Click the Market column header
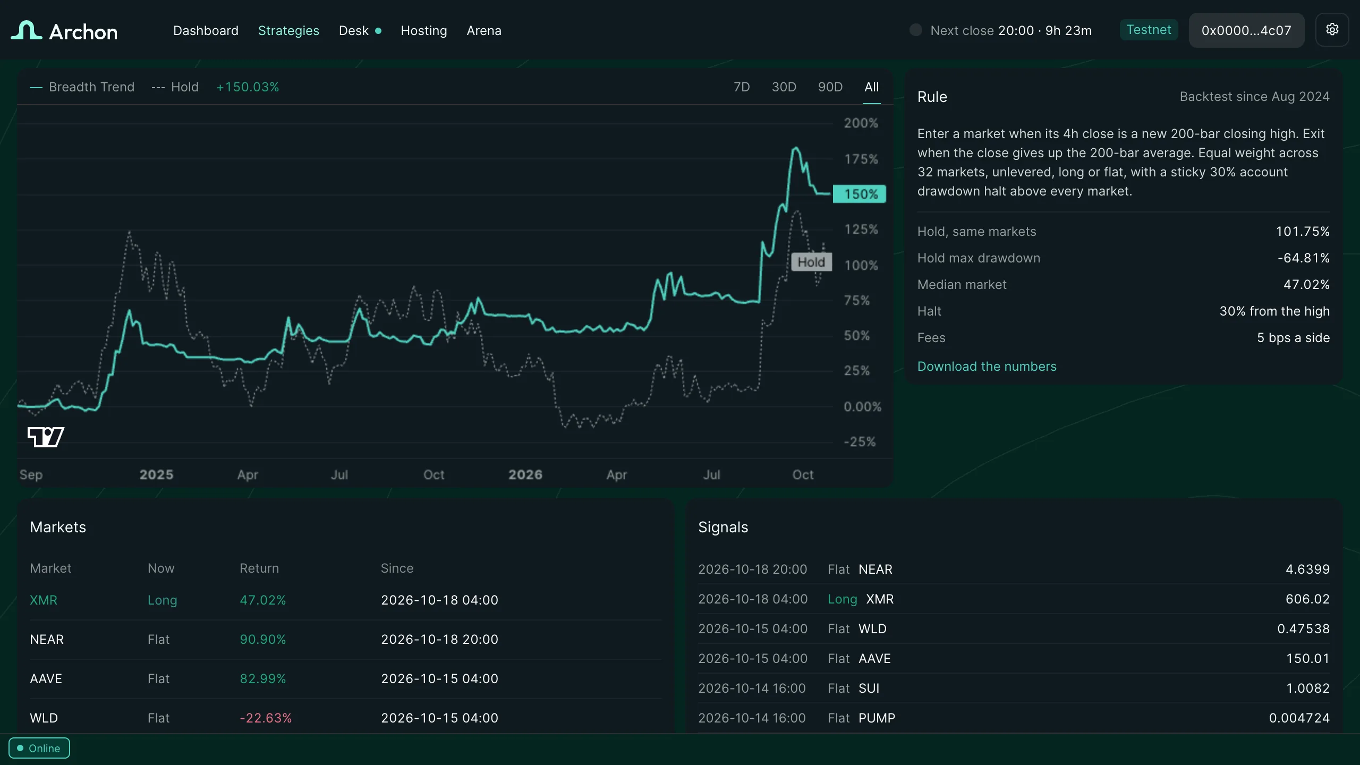Image resolution: width=1360 pixels, height=765 pixels. tap(50, 568)
